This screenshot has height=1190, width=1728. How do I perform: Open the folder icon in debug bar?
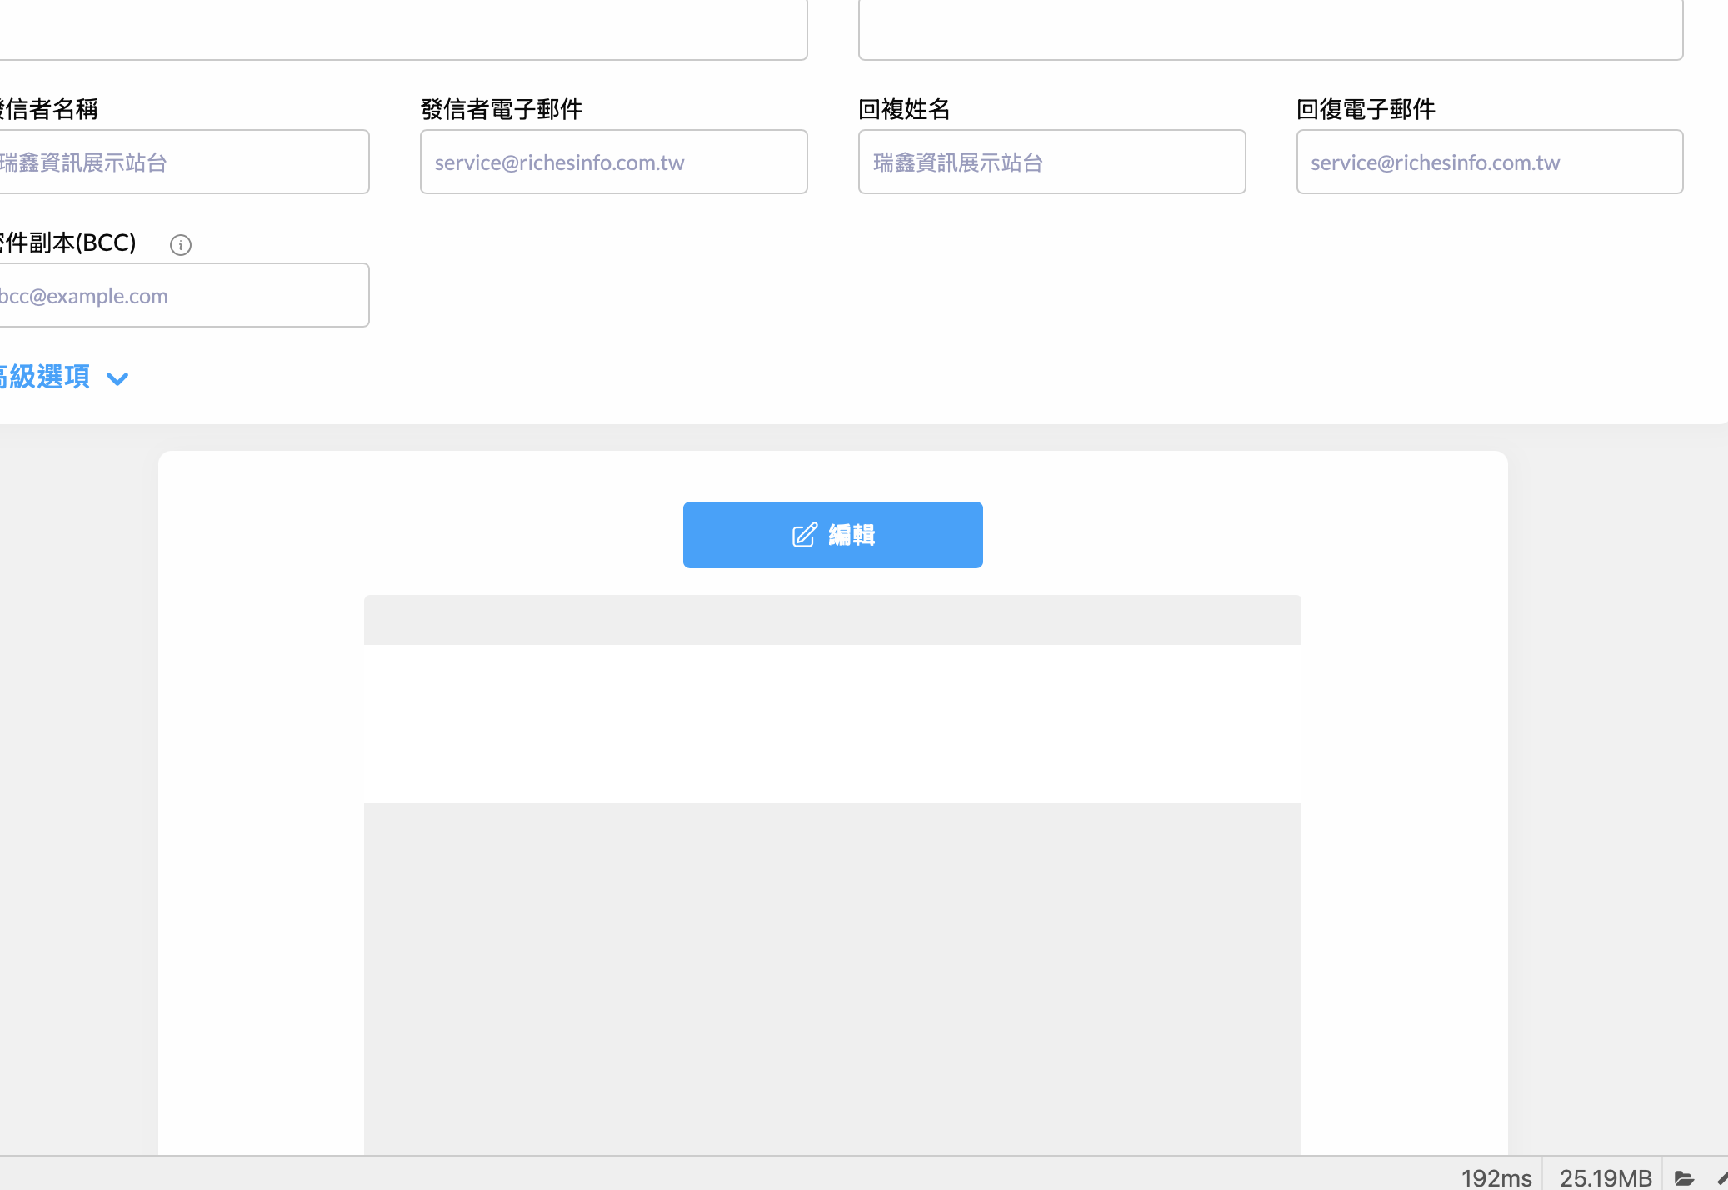(1683, 1177)
